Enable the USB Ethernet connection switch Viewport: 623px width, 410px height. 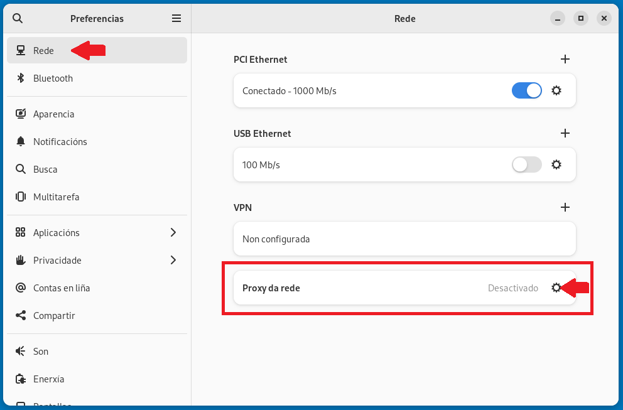pos(526,165)
